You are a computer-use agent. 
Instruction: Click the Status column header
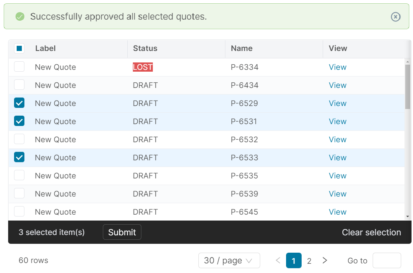(145, 48)
